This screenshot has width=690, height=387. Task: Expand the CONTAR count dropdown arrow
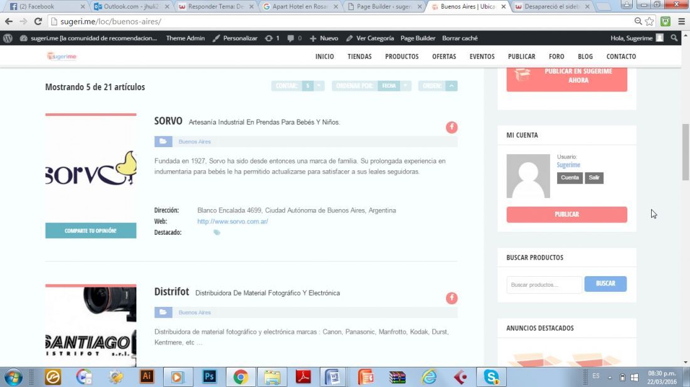click(319, 86)
